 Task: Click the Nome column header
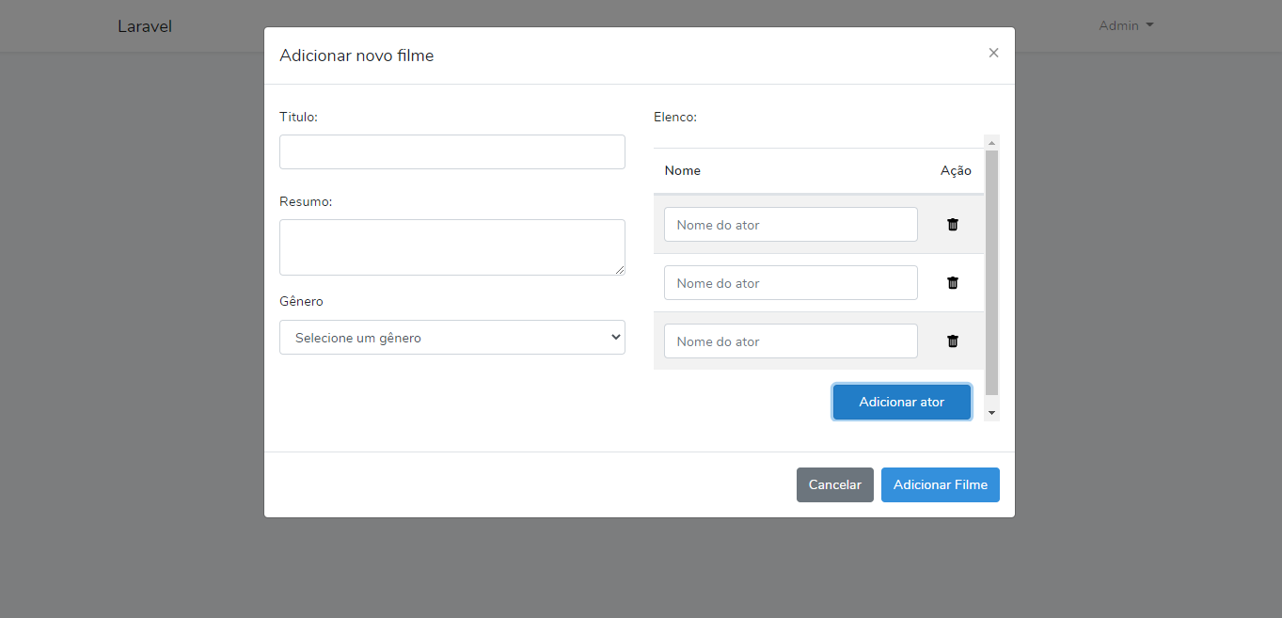[x=683, y=170]
